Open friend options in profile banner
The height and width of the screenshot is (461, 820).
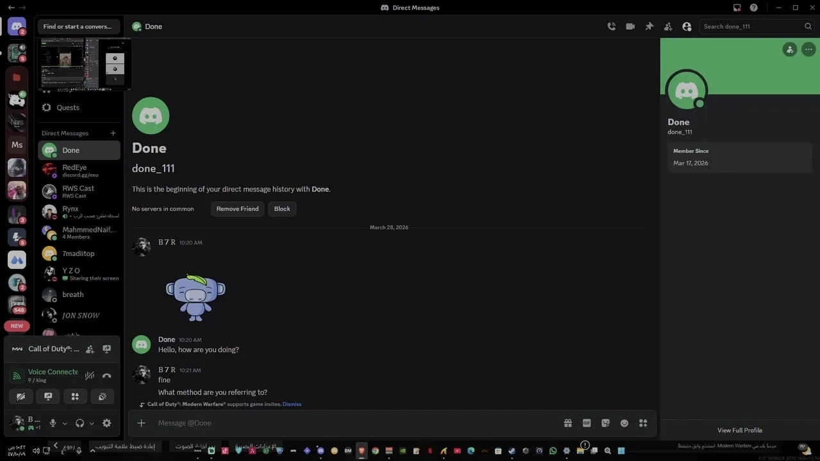[x=790, y=49]
